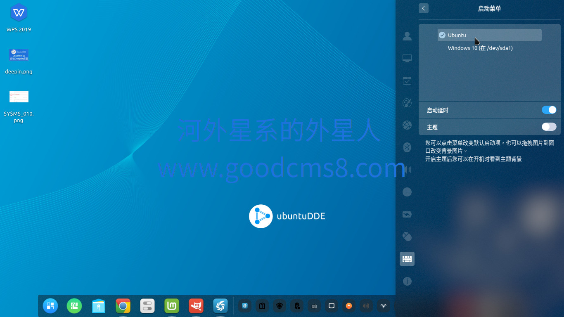Image resolution: width=564 pixels, height=317 pixels.
Task: Open the green multitasking view dock icon
Action: tap(75, 306)
